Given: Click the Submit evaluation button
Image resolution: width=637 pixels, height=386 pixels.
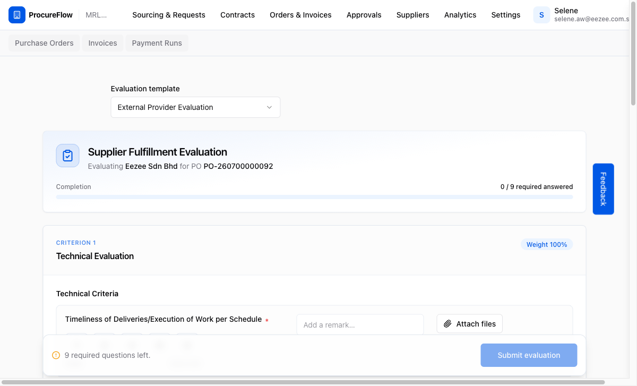Looking at the screenshot, I should (529, 355).
